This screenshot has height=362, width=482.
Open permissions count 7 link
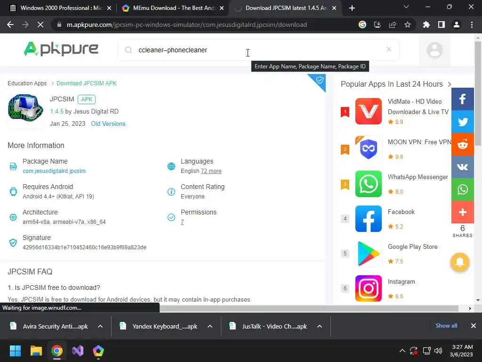click(x=182, y=222)
